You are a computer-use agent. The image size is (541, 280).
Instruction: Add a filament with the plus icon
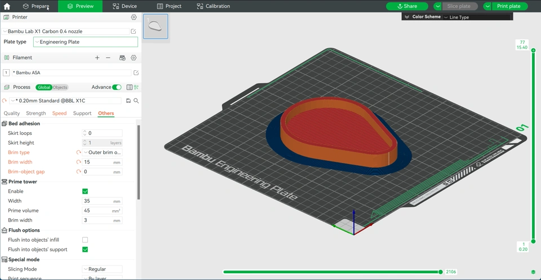[x=97, y=58]
